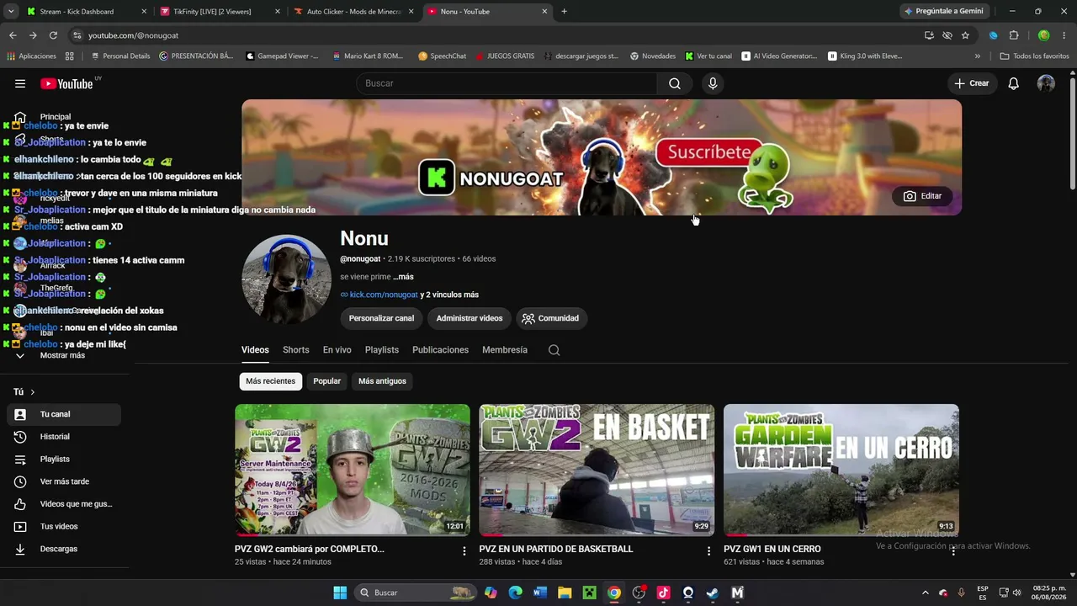This screenshot has height=606, width=1077.
Task: Open the Membresía tab
Action: click(505, 350)
